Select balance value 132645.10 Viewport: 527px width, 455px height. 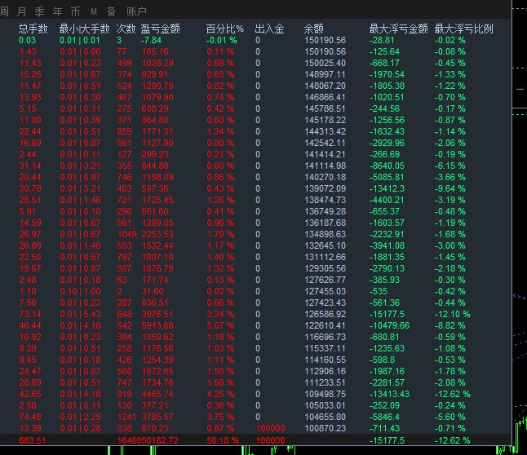click(325, 246)
